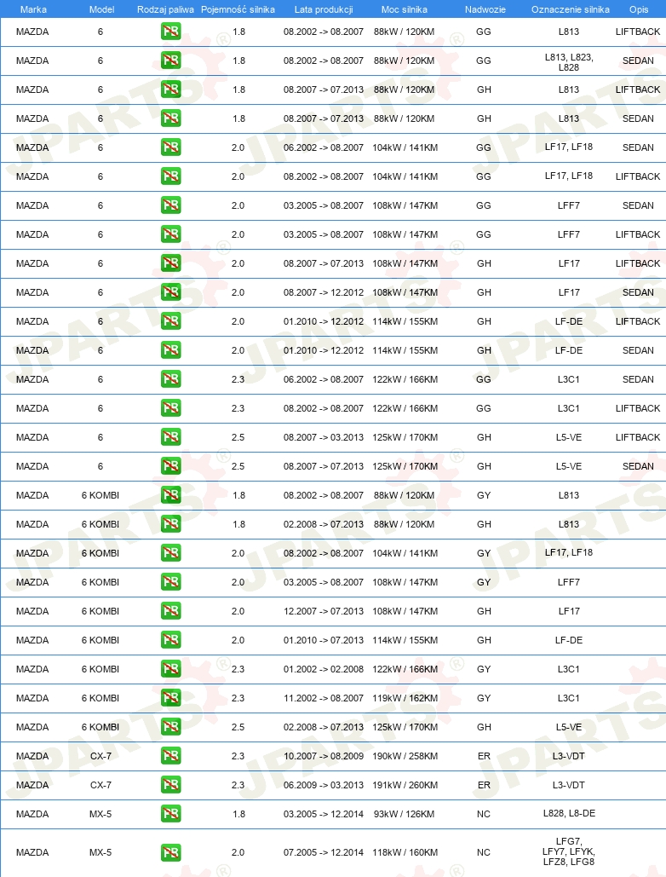Click petrol icon in 6 KOMBI L5-VE row
The width and height of the screenshot is (666, 877).
[170, 727]
